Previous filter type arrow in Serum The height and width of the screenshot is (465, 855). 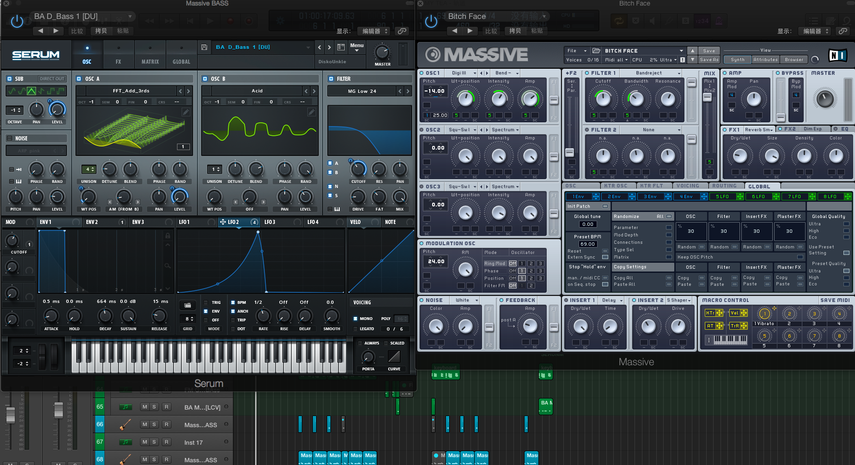click(400, 91)
